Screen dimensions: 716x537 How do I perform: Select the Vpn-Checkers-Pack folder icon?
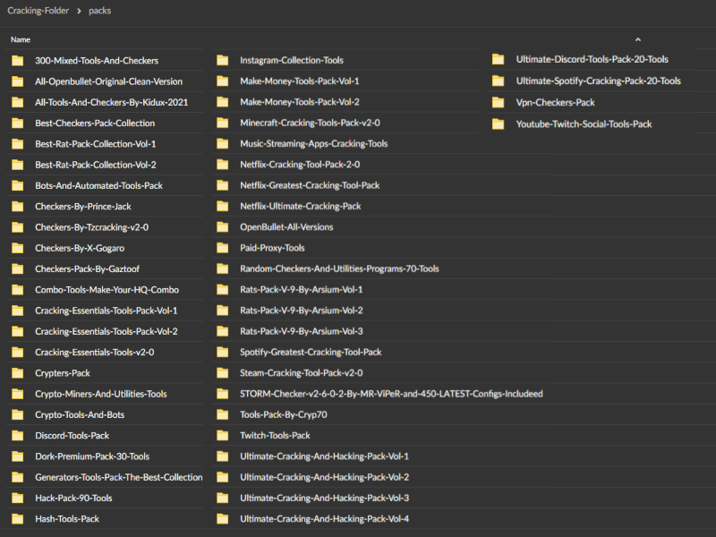pyautogui.click(x=499, y=103)
